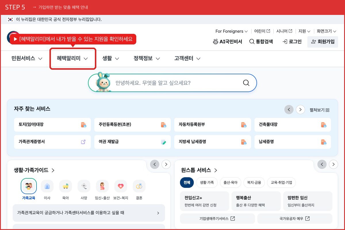Open the 전입신고+ card
Screen dimensions: 345x230
[x=204, y=201]
